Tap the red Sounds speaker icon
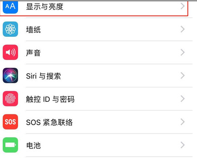The image size is (197, 158). tap(10, 52)
